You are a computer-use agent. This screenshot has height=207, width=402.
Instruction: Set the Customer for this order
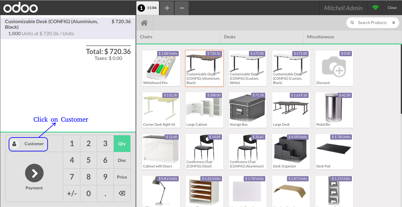pos(34,144)
